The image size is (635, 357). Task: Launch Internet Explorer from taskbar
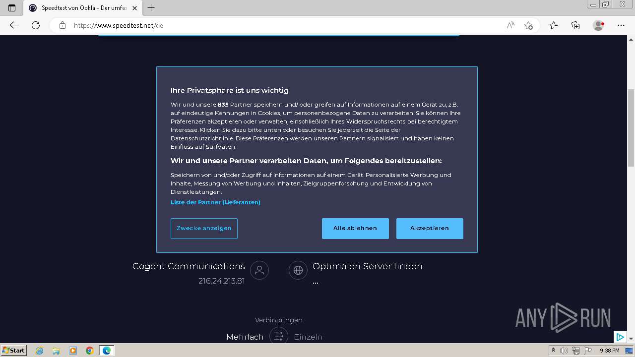tap(40, 351)
